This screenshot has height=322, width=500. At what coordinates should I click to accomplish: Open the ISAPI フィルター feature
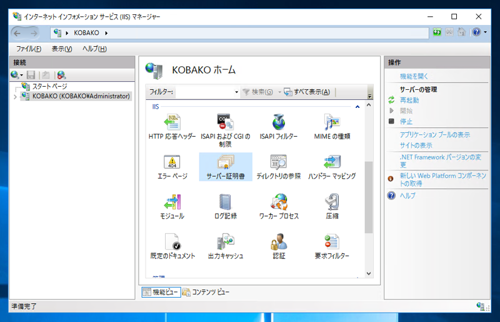click(x=278, y=127)
